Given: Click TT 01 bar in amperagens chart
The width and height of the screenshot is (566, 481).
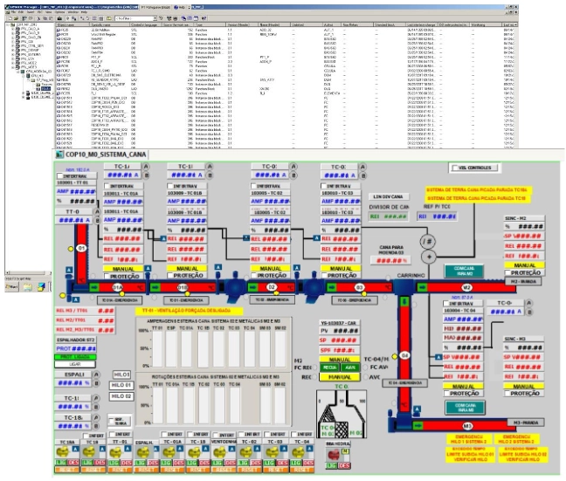Looking at the screenshot, I should point(158,348).
